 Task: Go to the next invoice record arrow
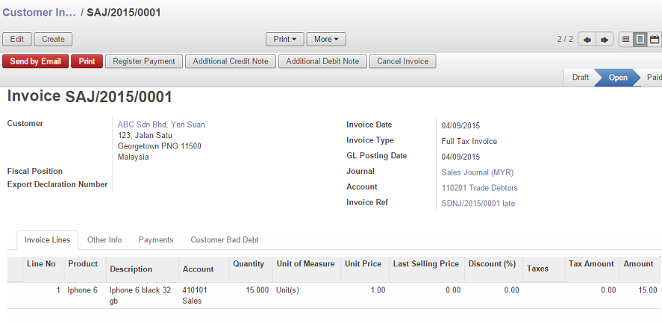coord(605,40)
